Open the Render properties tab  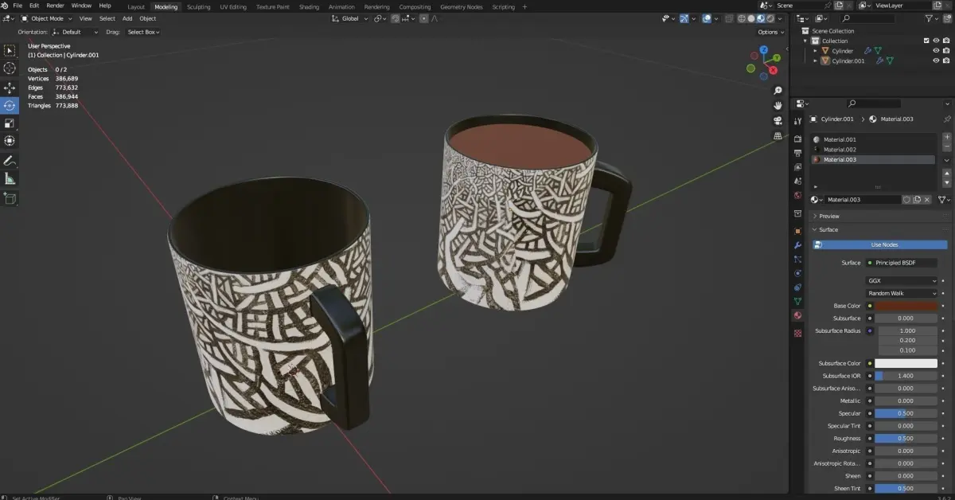coord(797,139)
